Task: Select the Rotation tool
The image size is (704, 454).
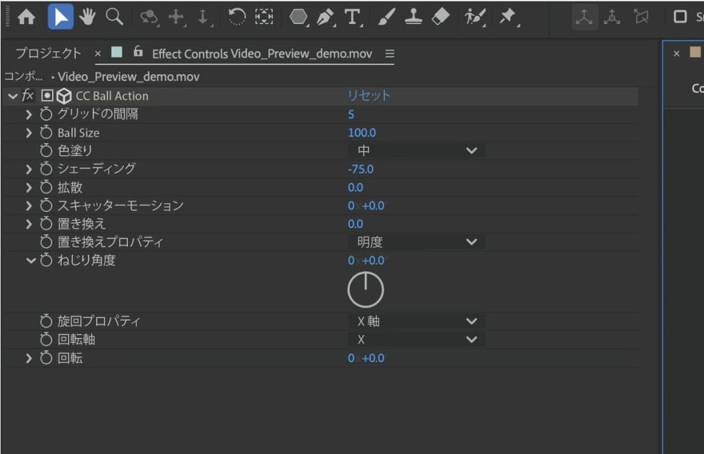Action: (236, 17)
